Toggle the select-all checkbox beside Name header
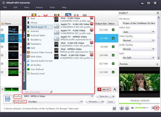Viewport: 161px width, 117px height. 2,24
